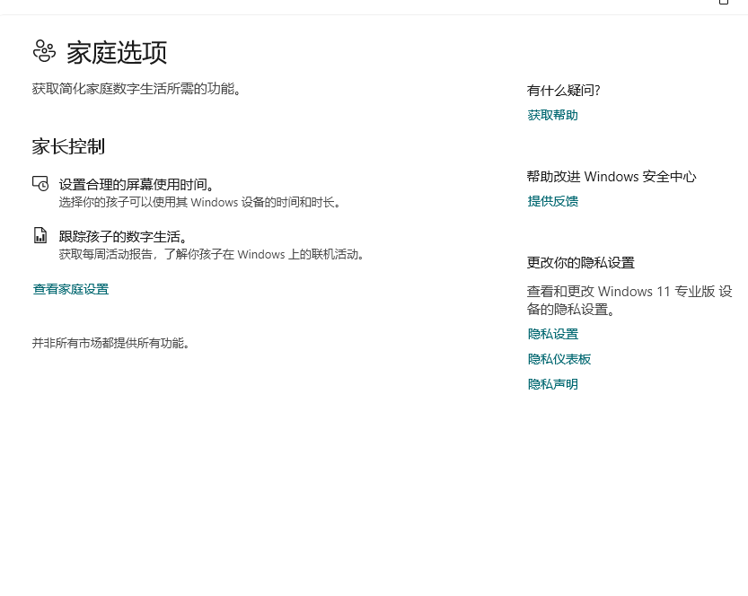Maximize the Windows 安全中心 window
The width and height of the screenshot is (748, 596).
coord(724,4)
